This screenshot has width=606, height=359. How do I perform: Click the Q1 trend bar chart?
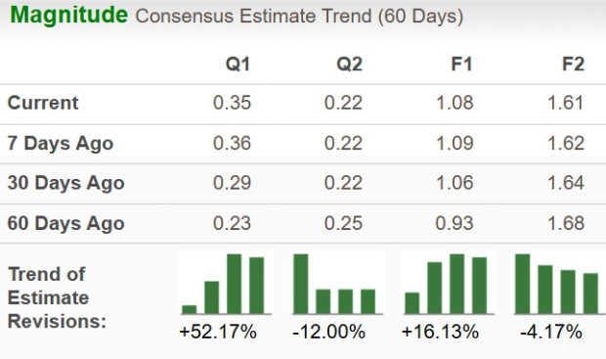coord(226,283)
